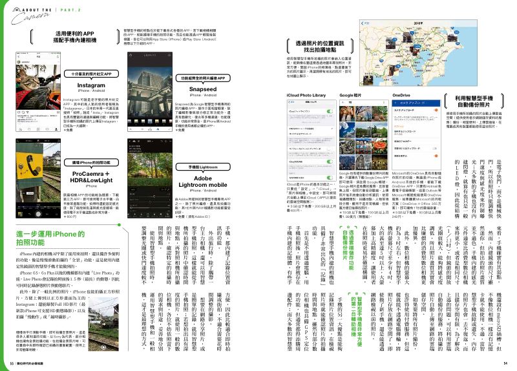Image resolution: width=517 pixels, height=371 pixels.
Task: Click the forest photo in the Lightroom screenshot
Action: (150, 168)
